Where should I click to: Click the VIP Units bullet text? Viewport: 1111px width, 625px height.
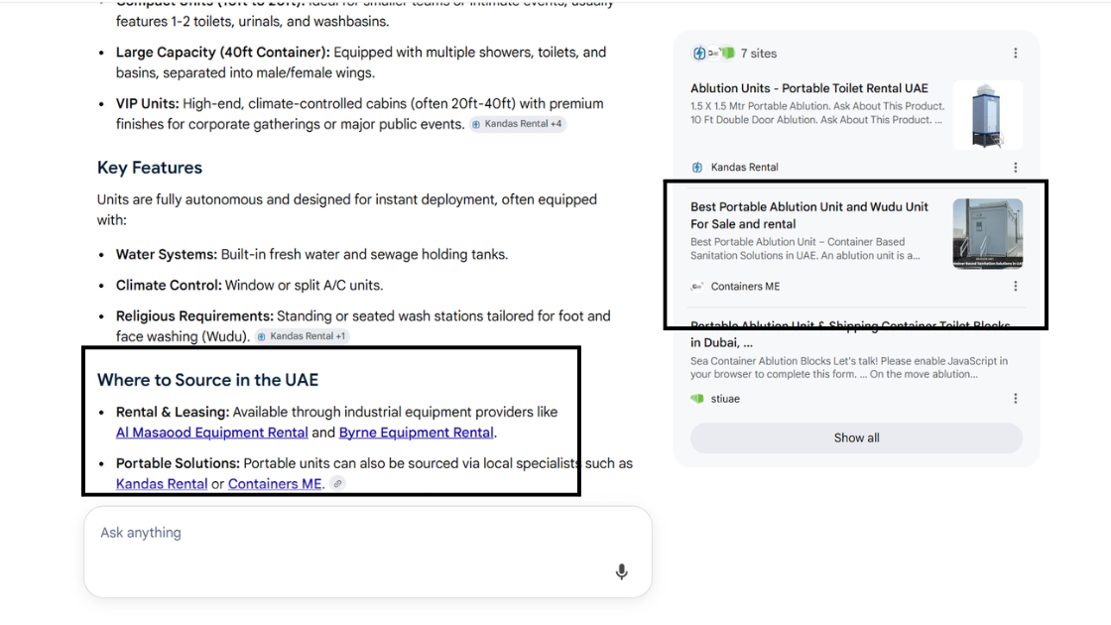pos(360,113)
